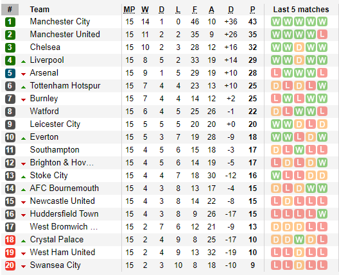Image resolution: width=339 pixels, height=275 pixels.
Task: Click Manchester United's red L result badge
Action: point(322,35)
